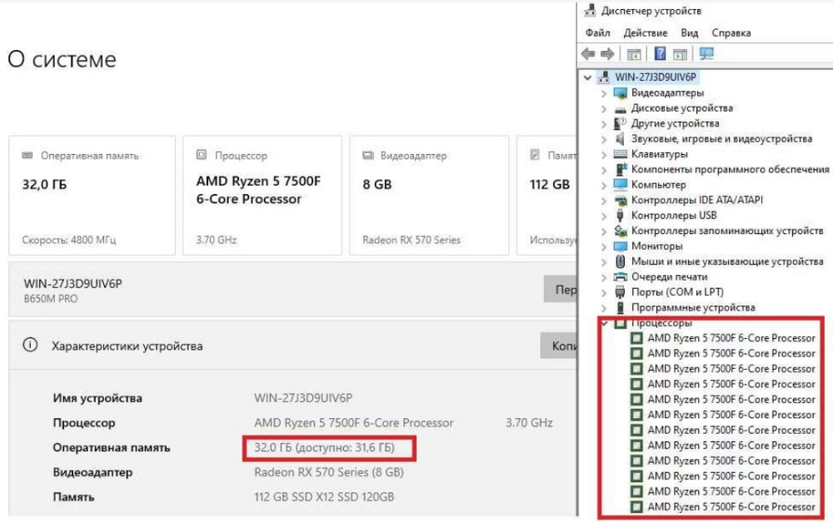Click the show/hide action pane toolbar icon
833x523 pixels.
[x=680, y=54]
